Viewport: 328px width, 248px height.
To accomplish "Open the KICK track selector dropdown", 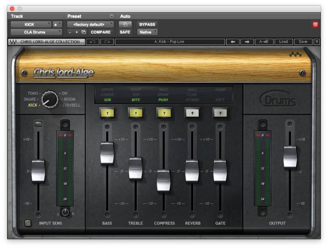I will click(x=31, y=25).
